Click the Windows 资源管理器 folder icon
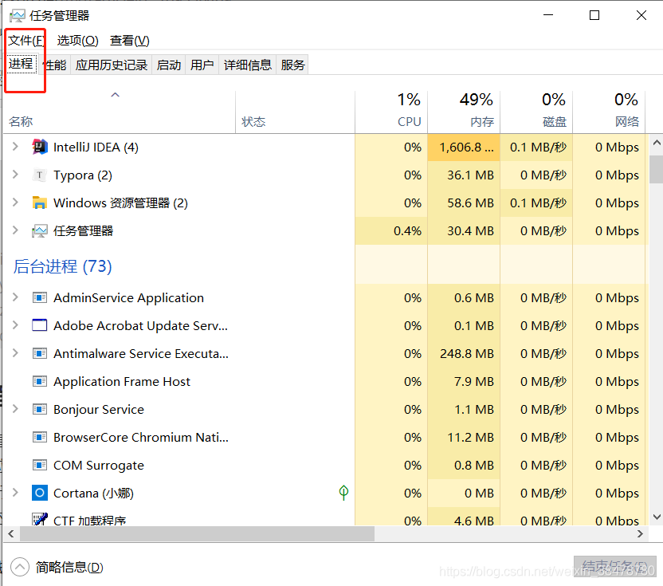The width and height of the screenshot is (663, 586). tap(39, 203)
